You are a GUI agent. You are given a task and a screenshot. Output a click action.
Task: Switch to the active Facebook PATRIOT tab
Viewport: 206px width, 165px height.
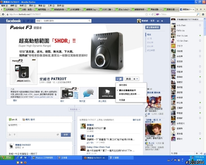click(187, 9)
